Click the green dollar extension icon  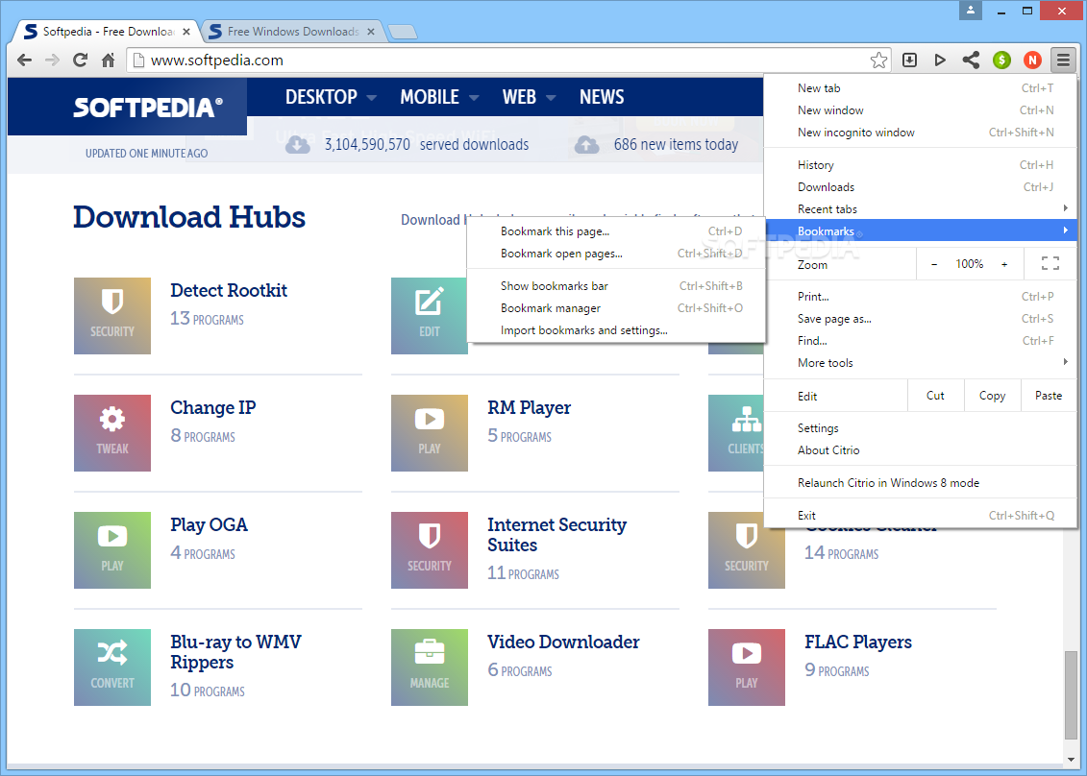click(x=1001, y=61)
